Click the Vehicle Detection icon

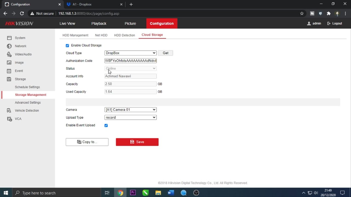[x=9, y=111]
